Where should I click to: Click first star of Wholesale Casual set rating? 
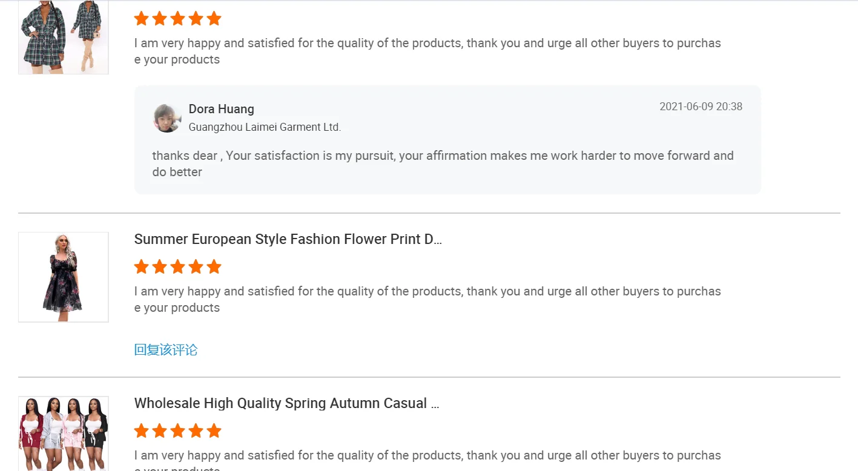coord(141,431)
